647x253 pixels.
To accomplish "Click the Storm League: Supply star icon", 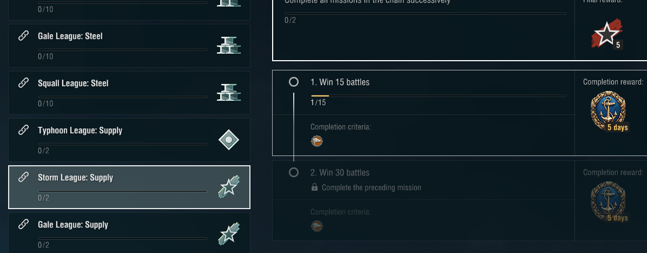I will [x=228, y=187].
